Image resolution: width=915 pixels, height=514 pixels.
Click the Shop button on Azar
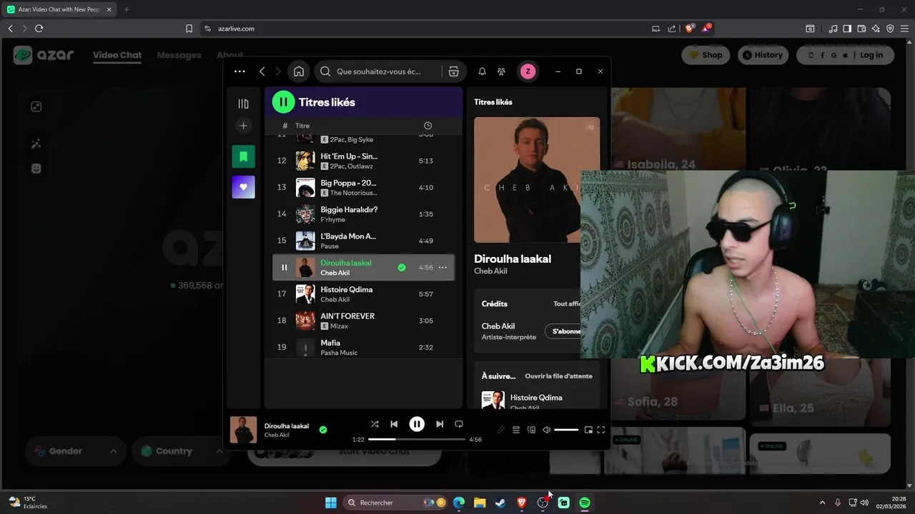coord(706,55)
